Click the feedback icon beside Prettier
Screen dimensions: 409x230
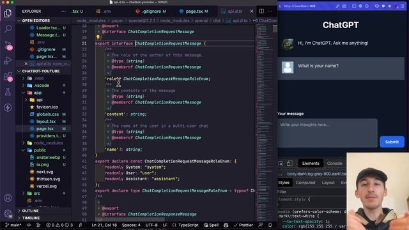pos(260,225)
